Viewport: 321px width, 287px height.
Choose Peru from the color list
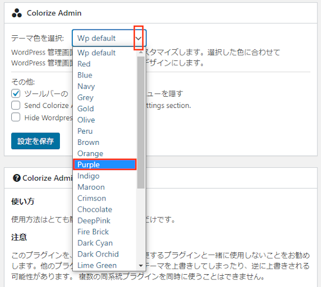105,131
